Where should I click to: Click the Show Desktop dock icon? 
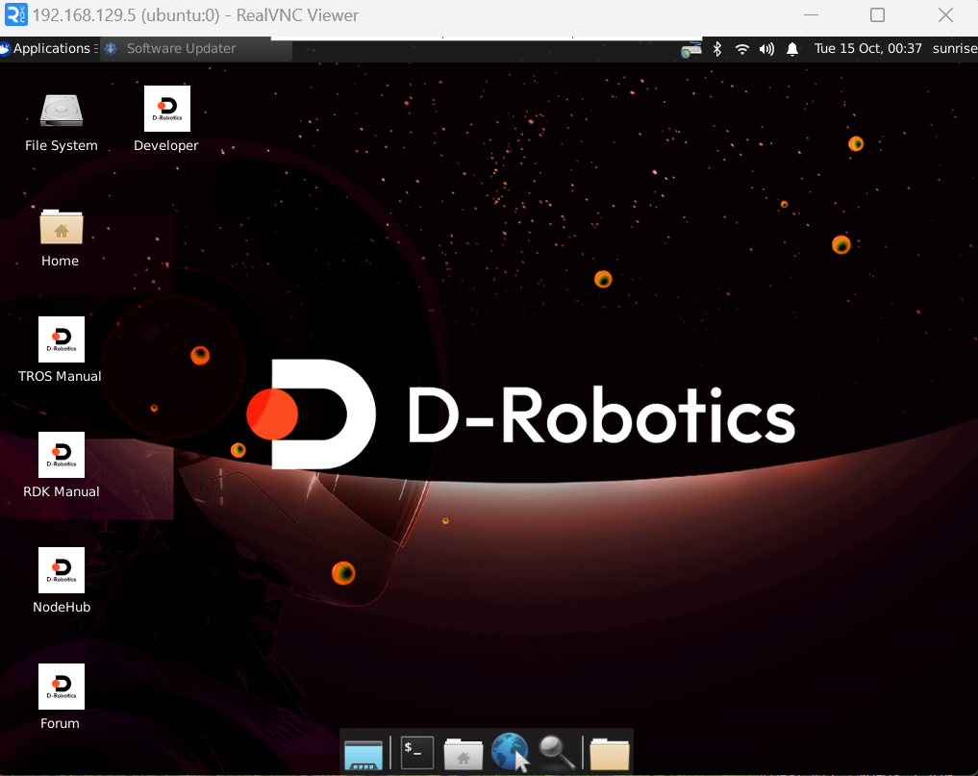pos(363,753)
